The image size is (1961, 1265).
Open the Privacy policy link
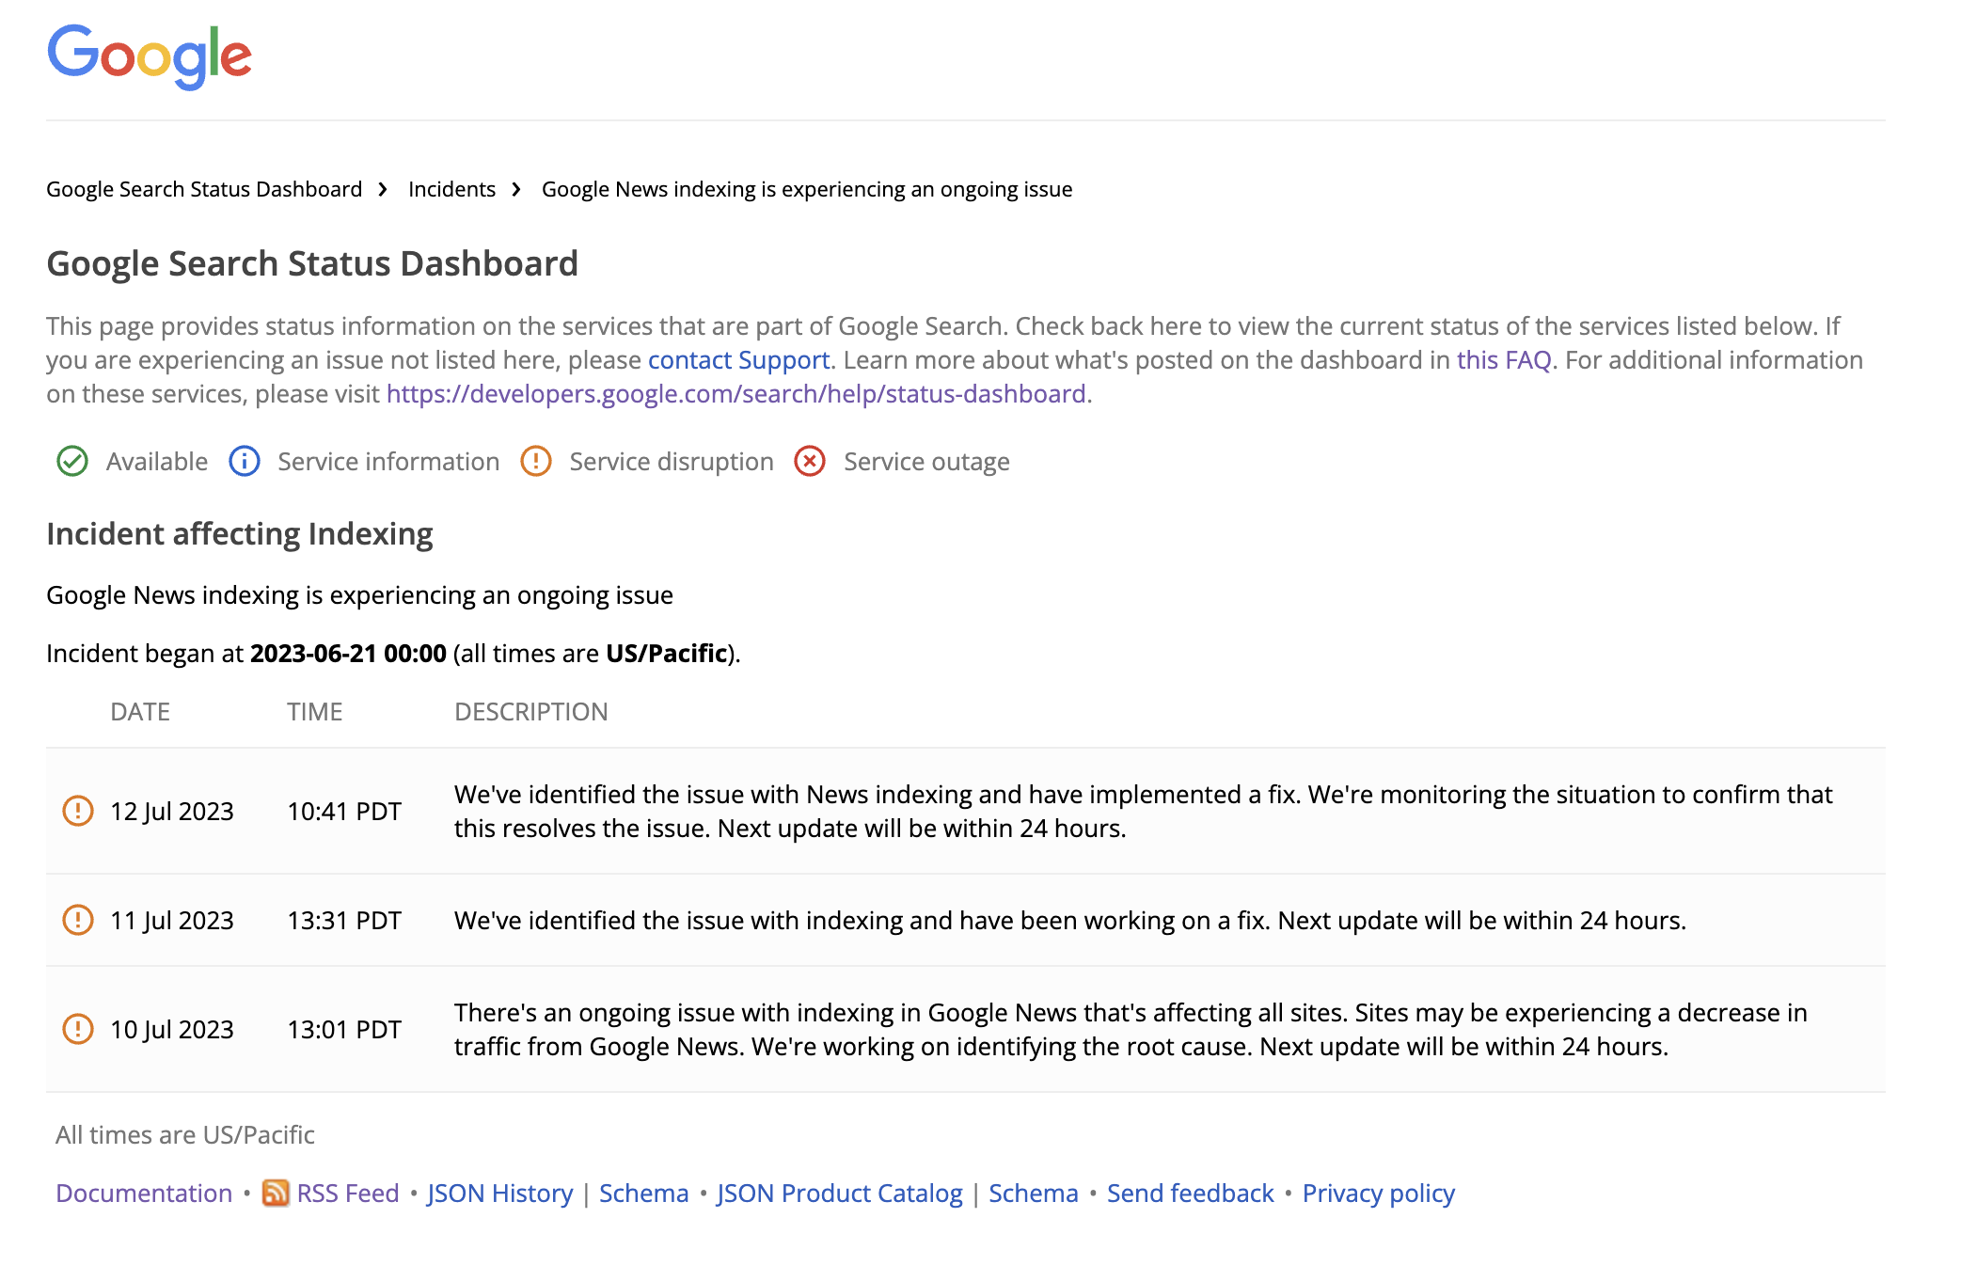tap(1379, 1194)
